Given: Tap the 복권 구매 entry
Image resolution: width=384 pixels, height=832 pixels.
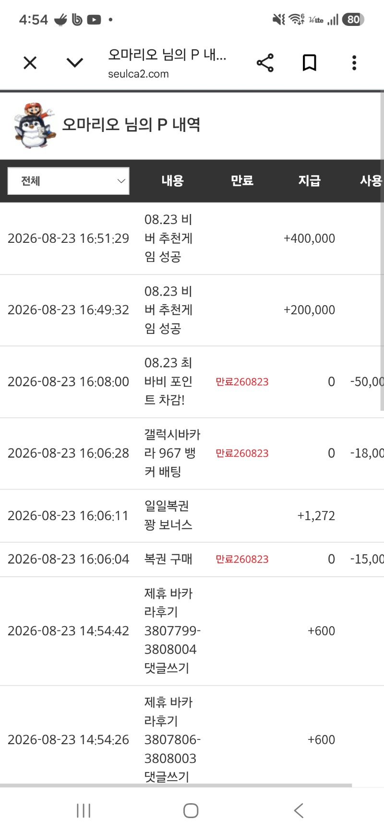Looking at the screenshot, I should [x=192, y=559].
